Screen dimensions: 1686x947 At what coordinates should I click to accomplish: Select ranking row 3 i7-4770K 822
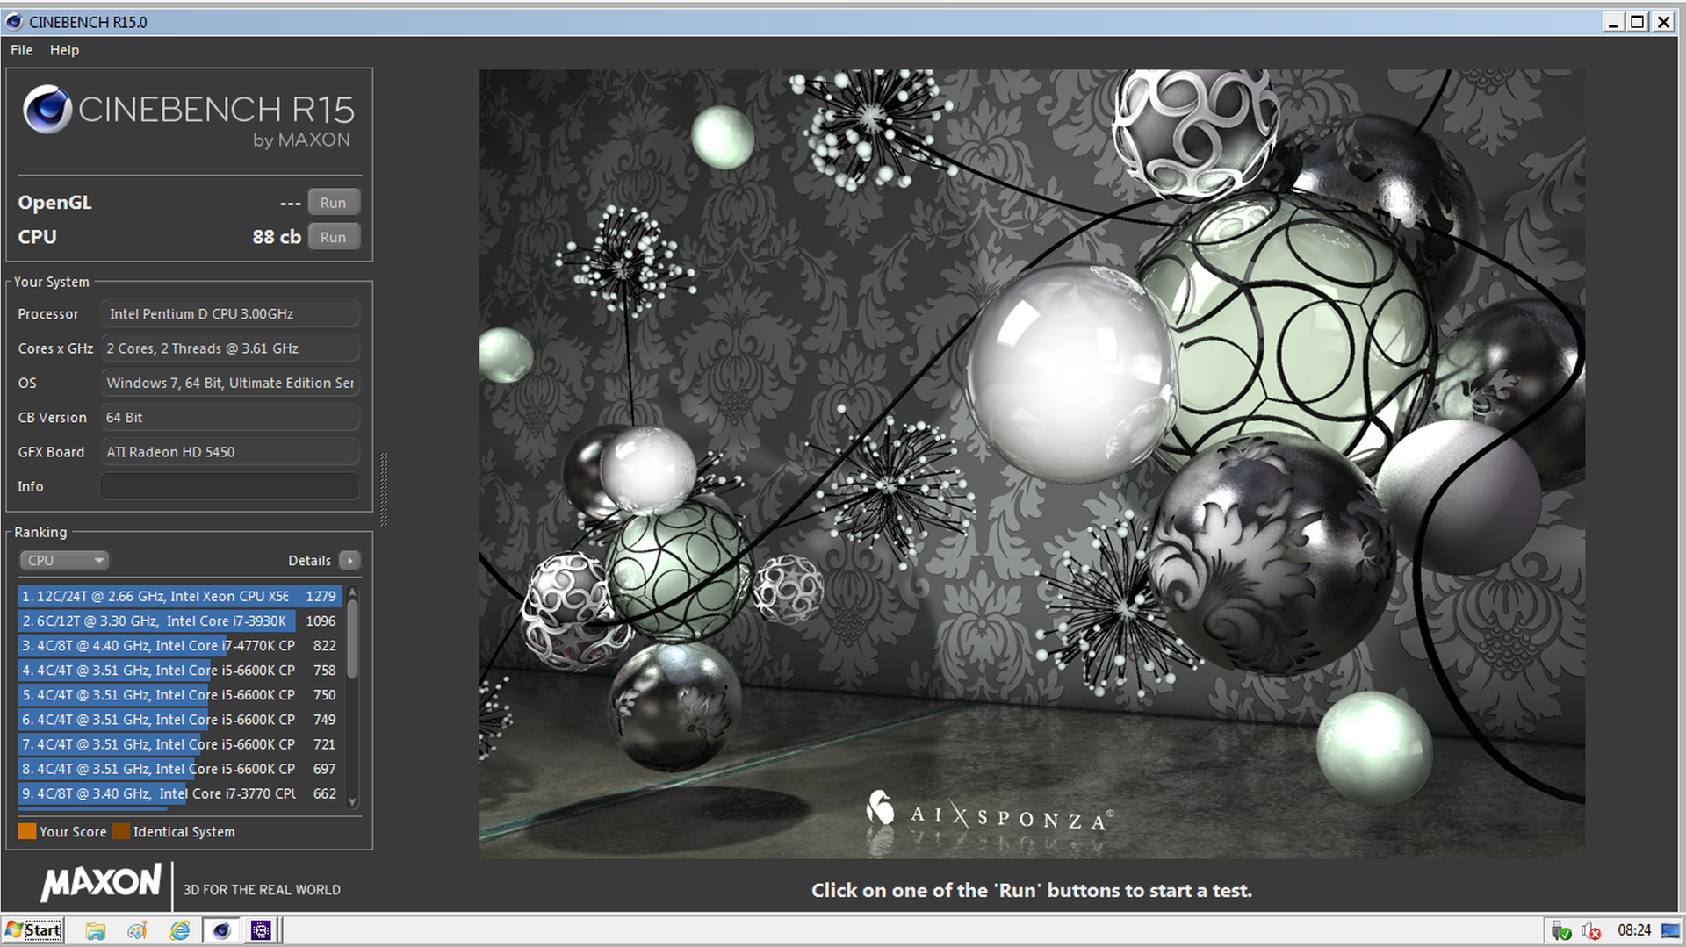click(x=179, y=645)
